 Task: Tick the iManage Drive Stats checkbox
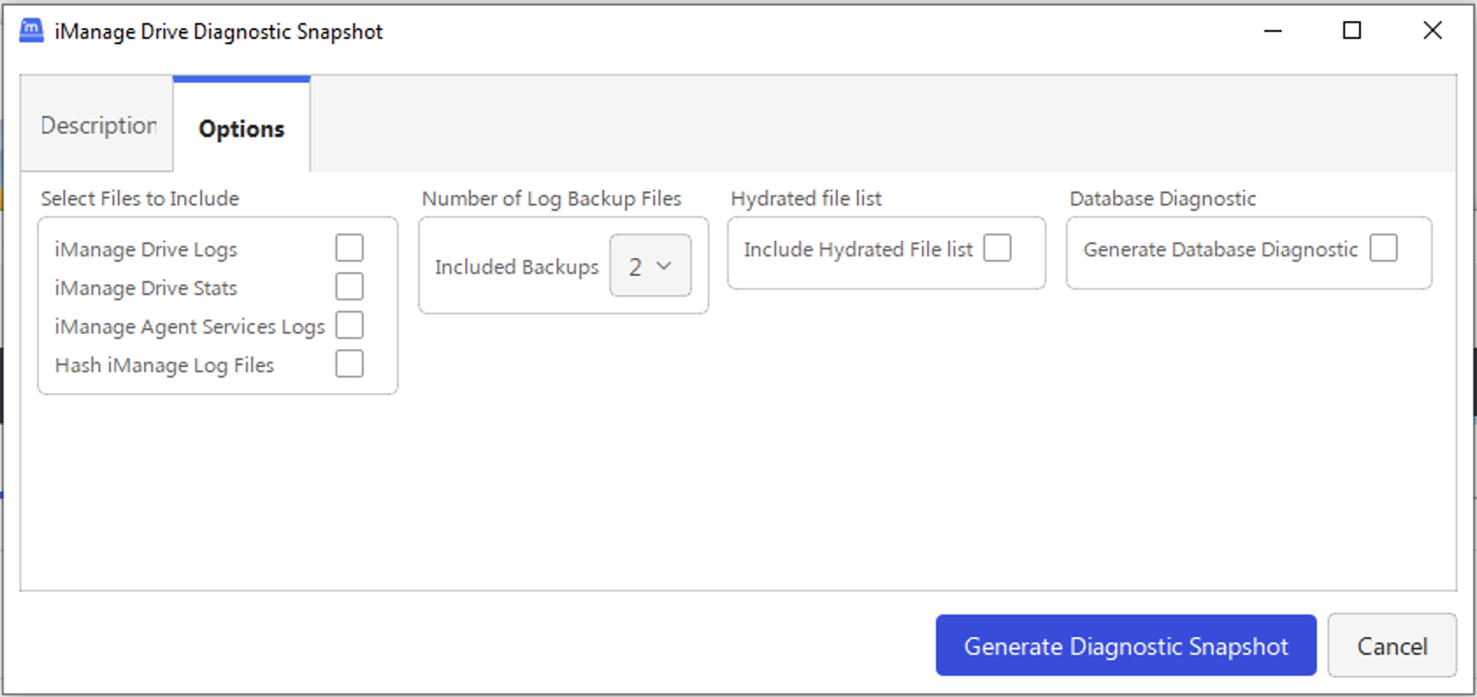(x=349, y=287)
